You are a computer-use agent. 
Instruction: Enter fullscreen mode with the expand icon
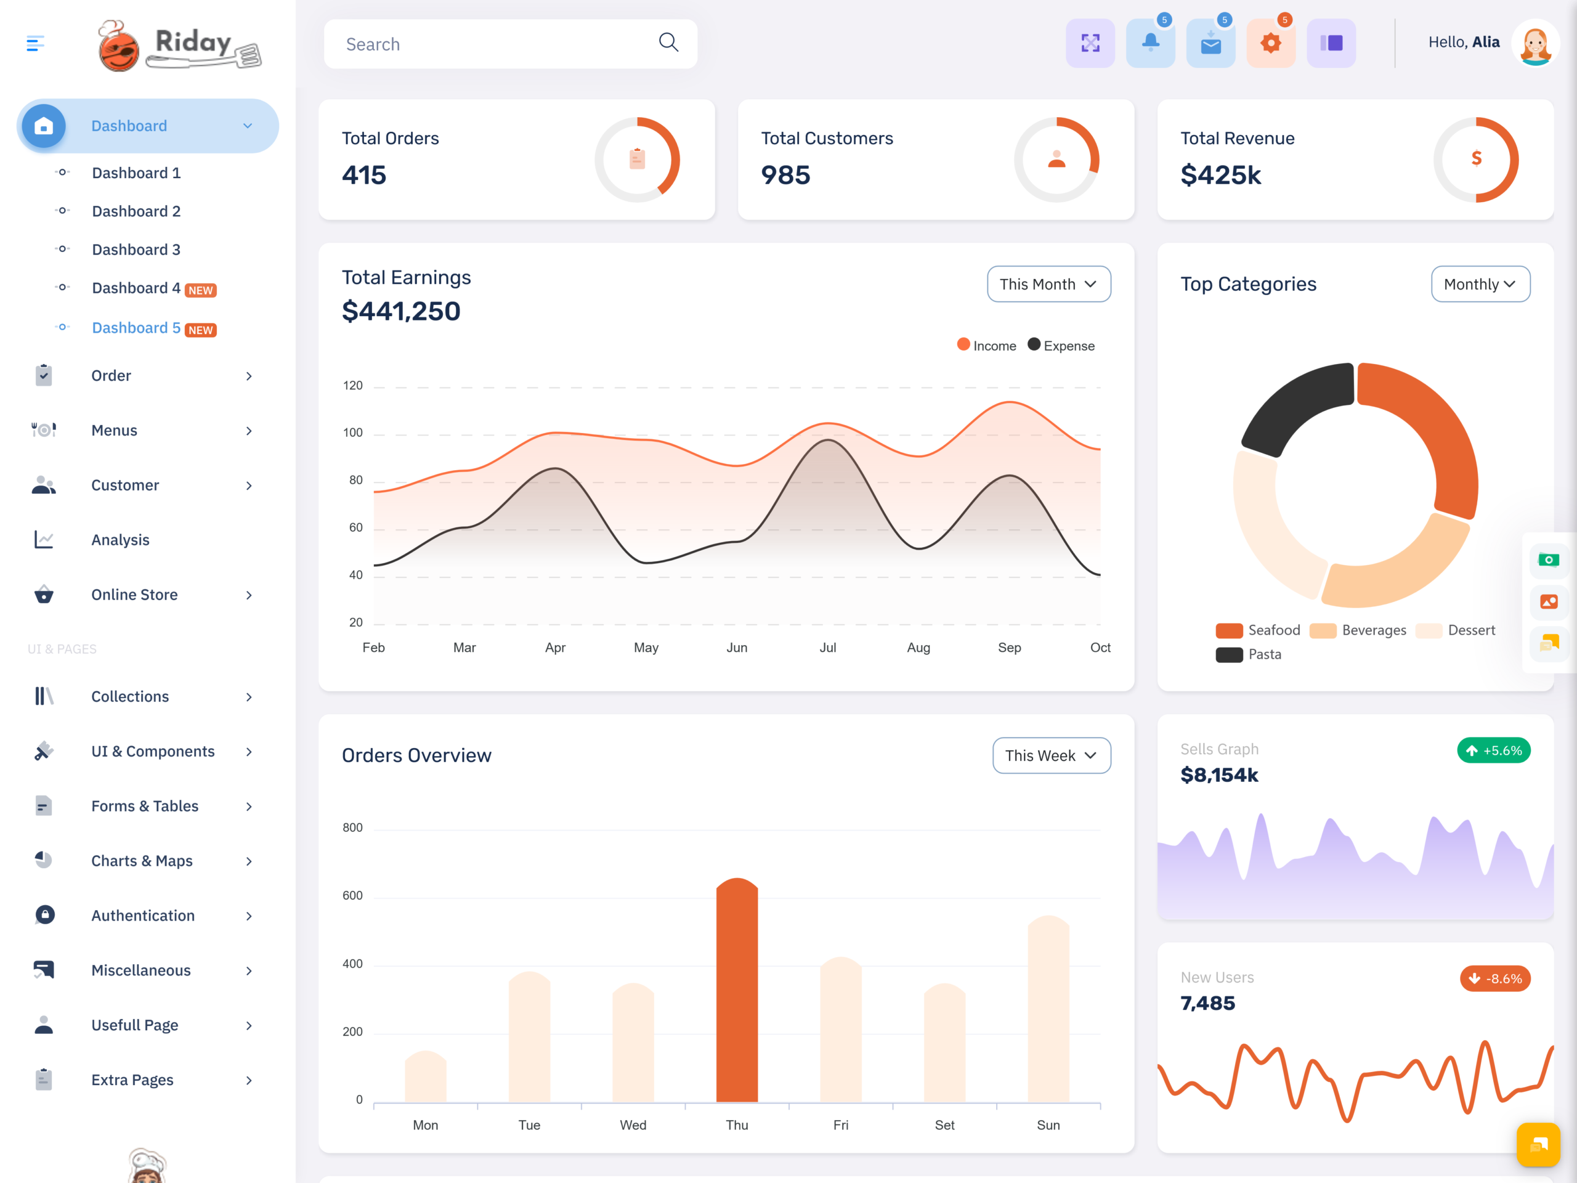click(1090, 44)
